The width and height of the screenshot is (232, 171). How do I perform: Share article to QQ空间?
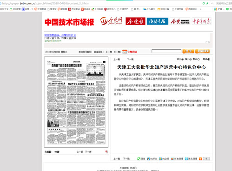point(164,159)
